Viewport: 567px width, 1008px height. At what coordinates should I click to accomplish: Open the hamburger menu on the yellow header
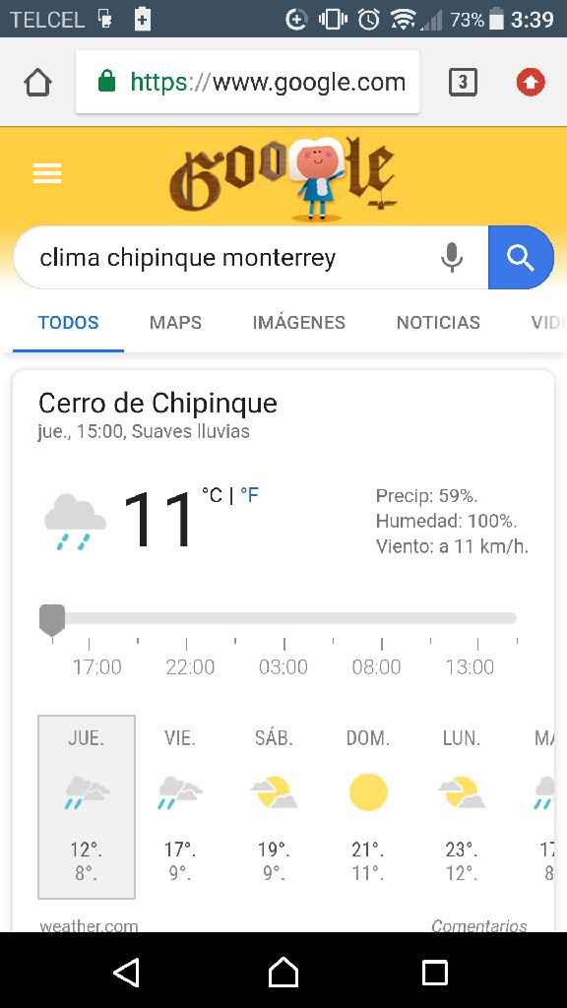[46, 173]
